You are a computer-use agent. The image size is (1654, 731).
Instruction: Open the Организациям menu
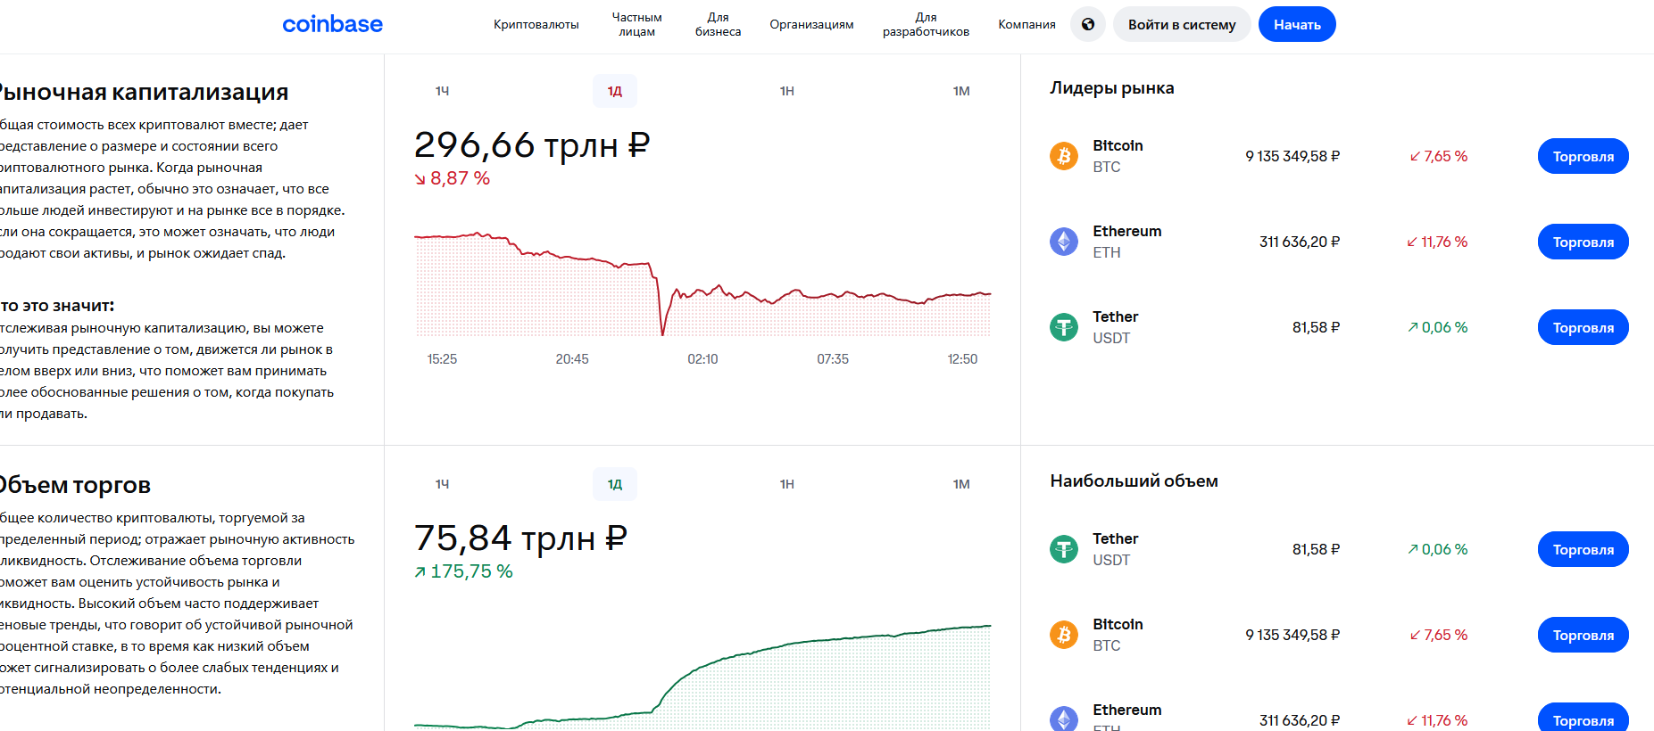[x=812, y=24]
